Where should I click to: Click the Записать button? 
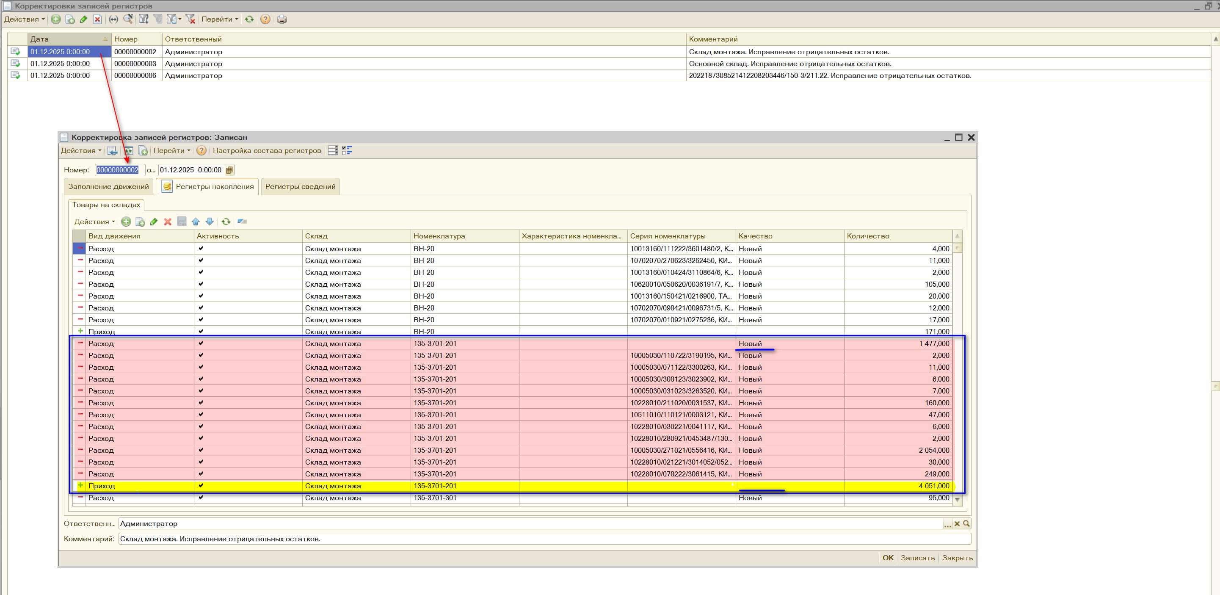pyautogui.click(x=917, y=558)
